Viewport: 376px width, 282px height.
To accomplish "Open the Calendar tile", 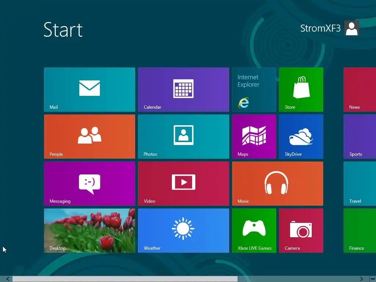I will (x=184, y=90).
